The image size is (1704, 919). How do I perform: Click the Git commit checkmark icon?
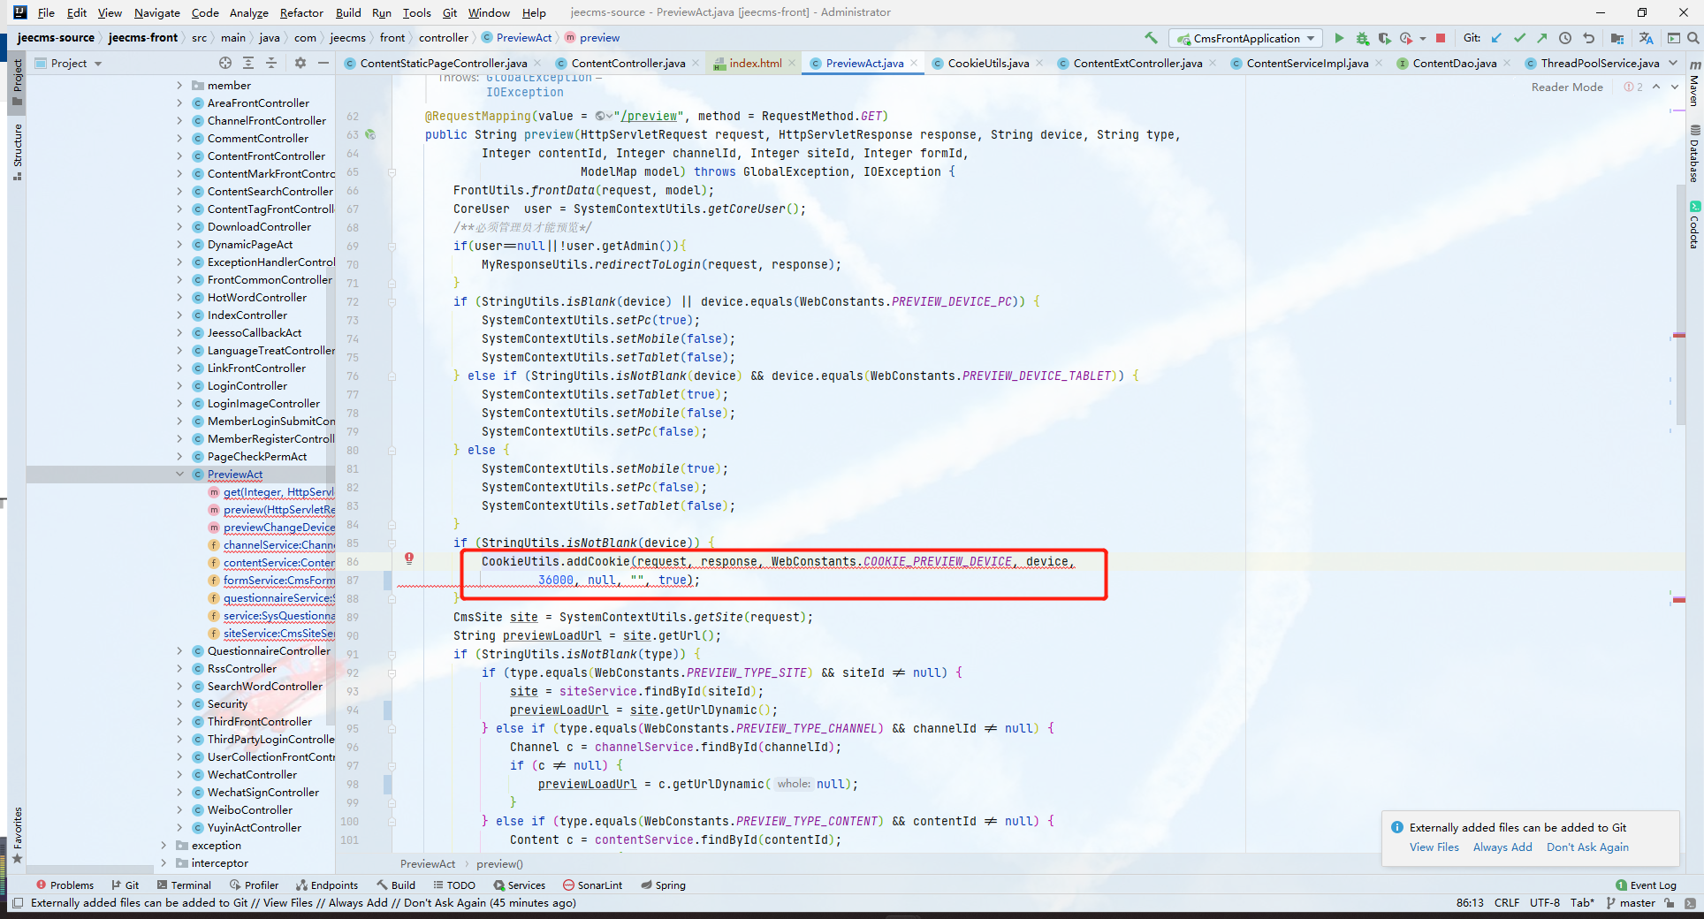1519,38
